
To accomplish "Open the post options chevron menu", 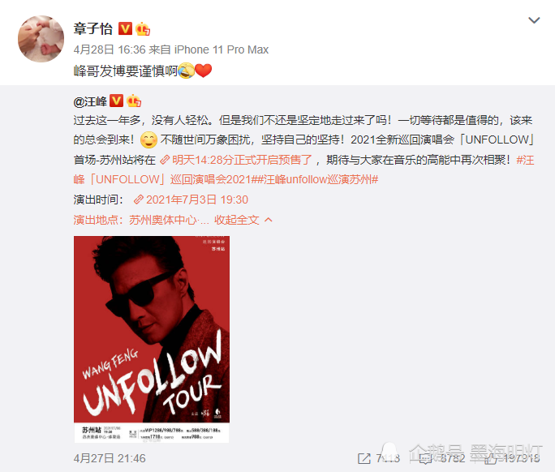I will pyautogui.click(x=534, y=20).
